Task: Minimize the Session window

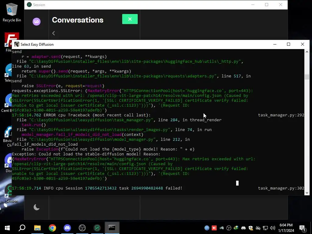Action: [x=253, y=5]
